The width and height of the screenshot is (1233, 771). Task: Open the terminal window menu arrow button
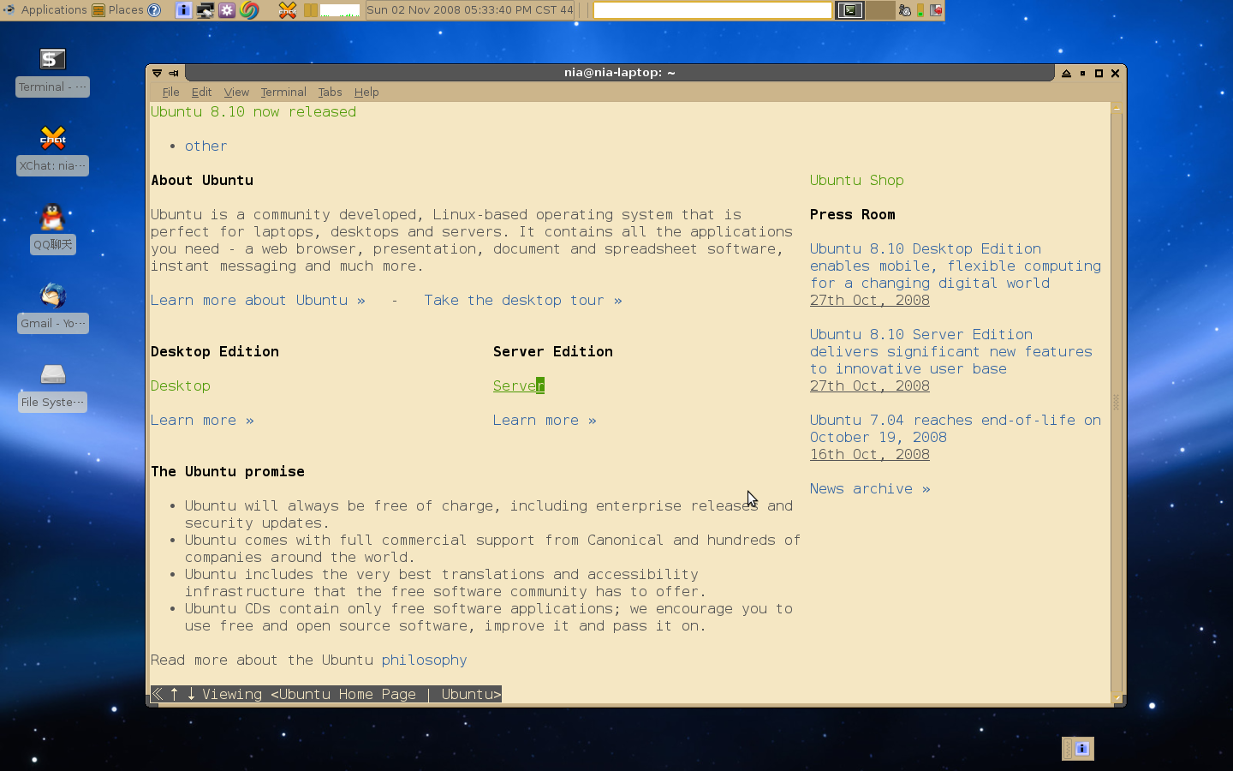tap(157, 73)
